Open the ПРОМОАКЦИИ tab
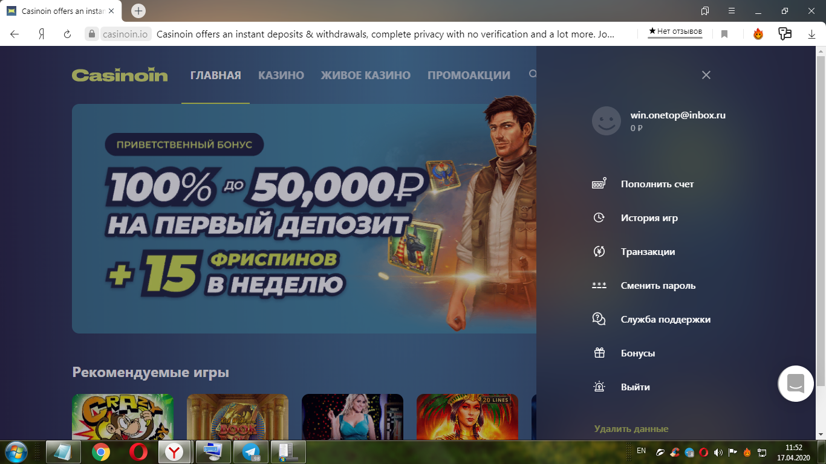This screenshot has height=464, width=826. pyautogui.click(x=469, y=76)
